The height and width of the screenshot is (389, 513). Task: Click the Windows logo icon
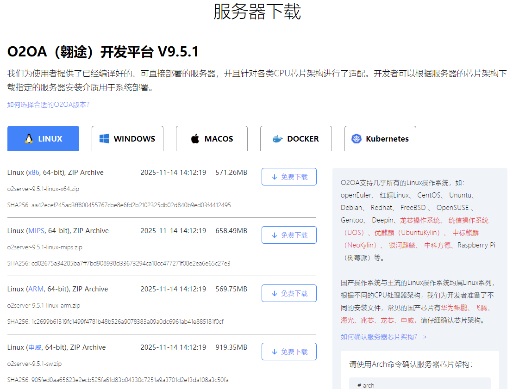(104, 139)
